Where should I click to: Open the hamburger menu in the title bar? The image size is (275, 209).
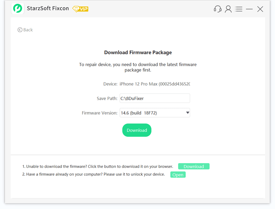pyautogui.click(x=238, y=9)
